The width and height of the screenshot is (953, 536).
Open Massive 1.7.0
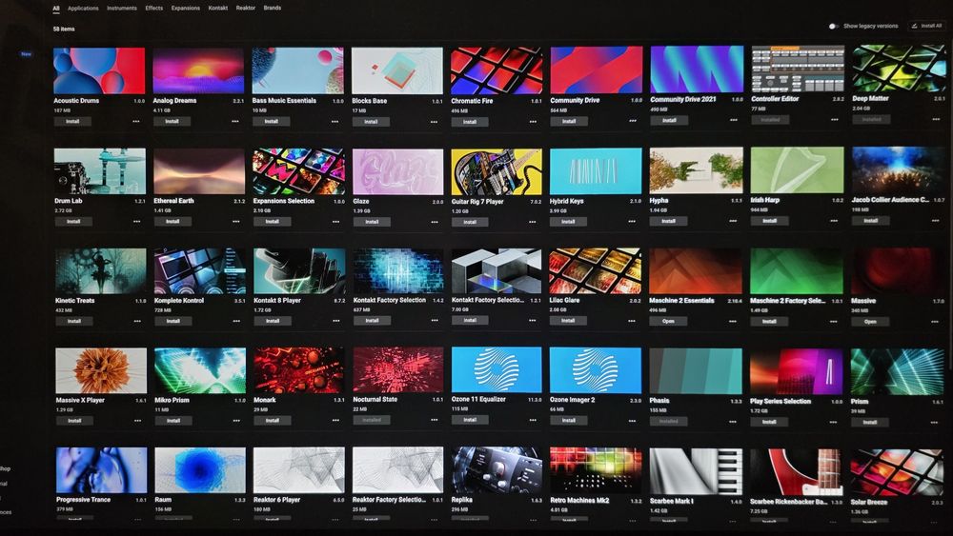click(x=870, y=322)
